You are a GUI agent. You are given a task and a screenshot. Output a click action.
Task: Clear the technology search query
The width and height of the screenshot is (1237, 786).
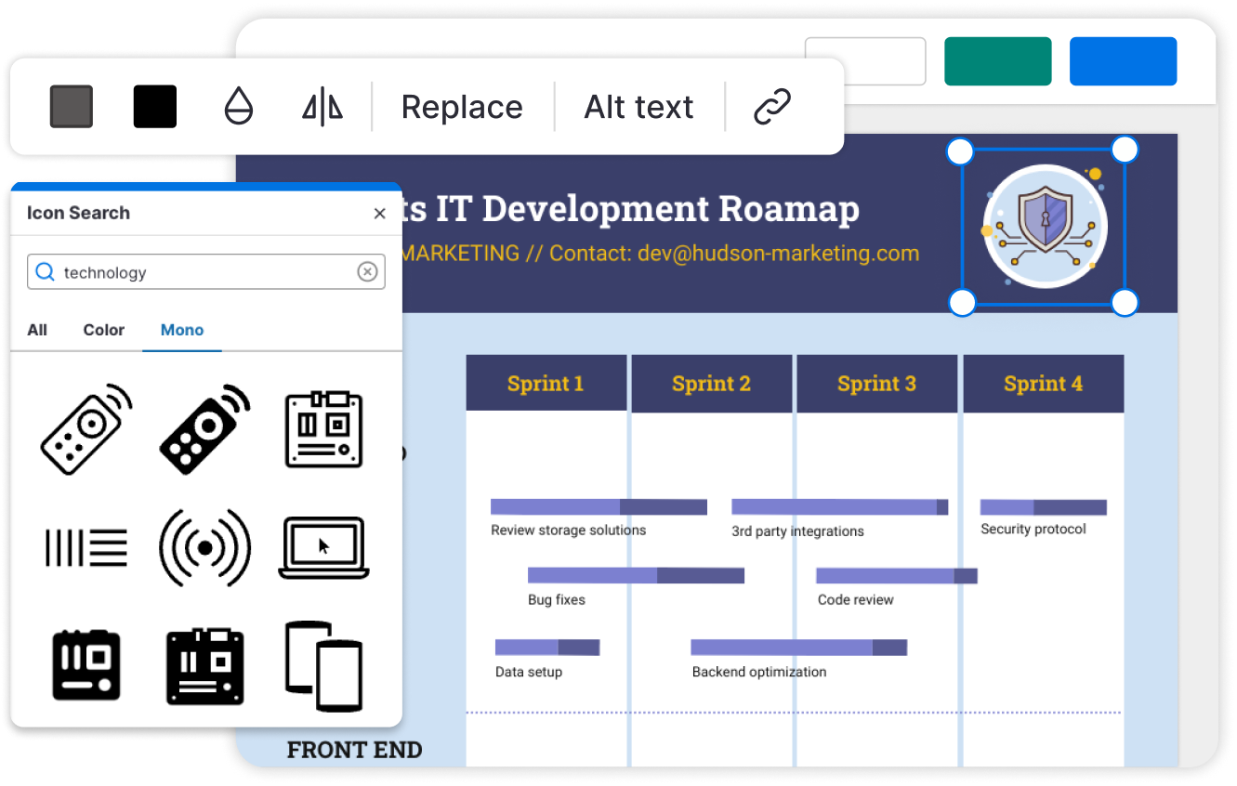(x=367, y=271)
